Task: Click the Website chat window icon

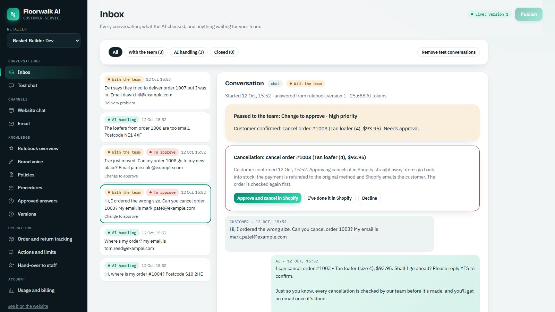Action: pyautogui.click(x=11, y=111)
